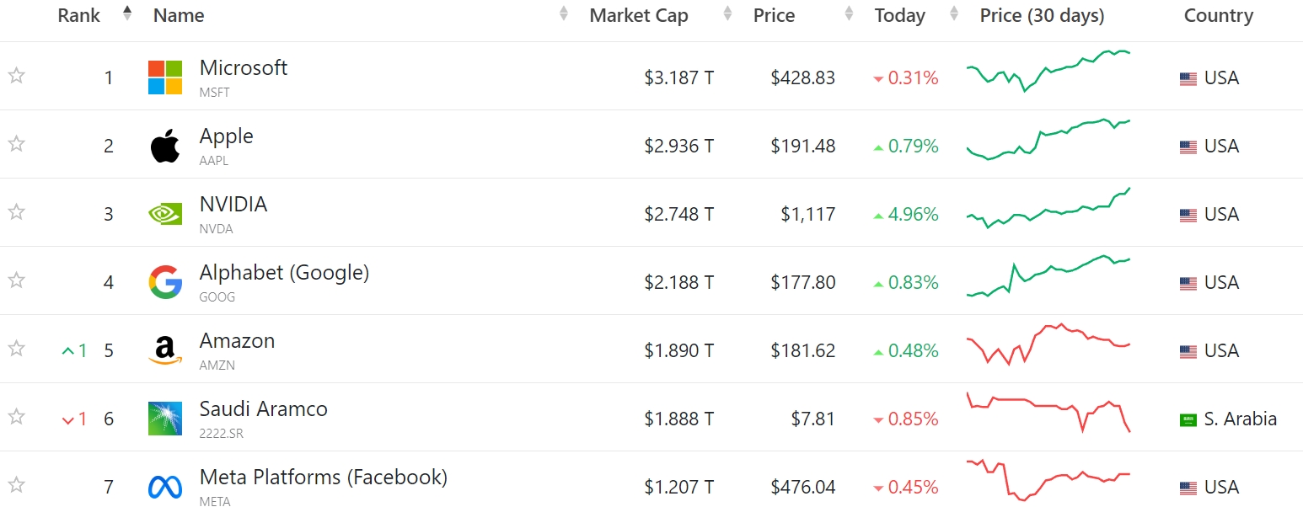This screenshot has height=507, width=1303.
Task: Click the Apple logo icon
Action: (165, 147)
